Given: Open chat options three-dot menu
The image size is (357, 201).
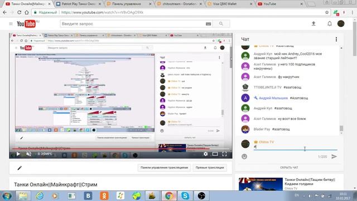Looking at the screenshot, I should coord(336,39).
